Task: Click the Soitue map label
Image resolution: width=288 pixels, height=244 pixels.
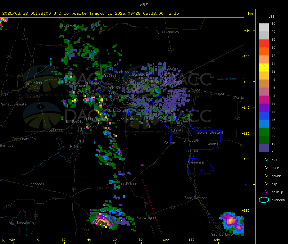Action: (170, 143)
